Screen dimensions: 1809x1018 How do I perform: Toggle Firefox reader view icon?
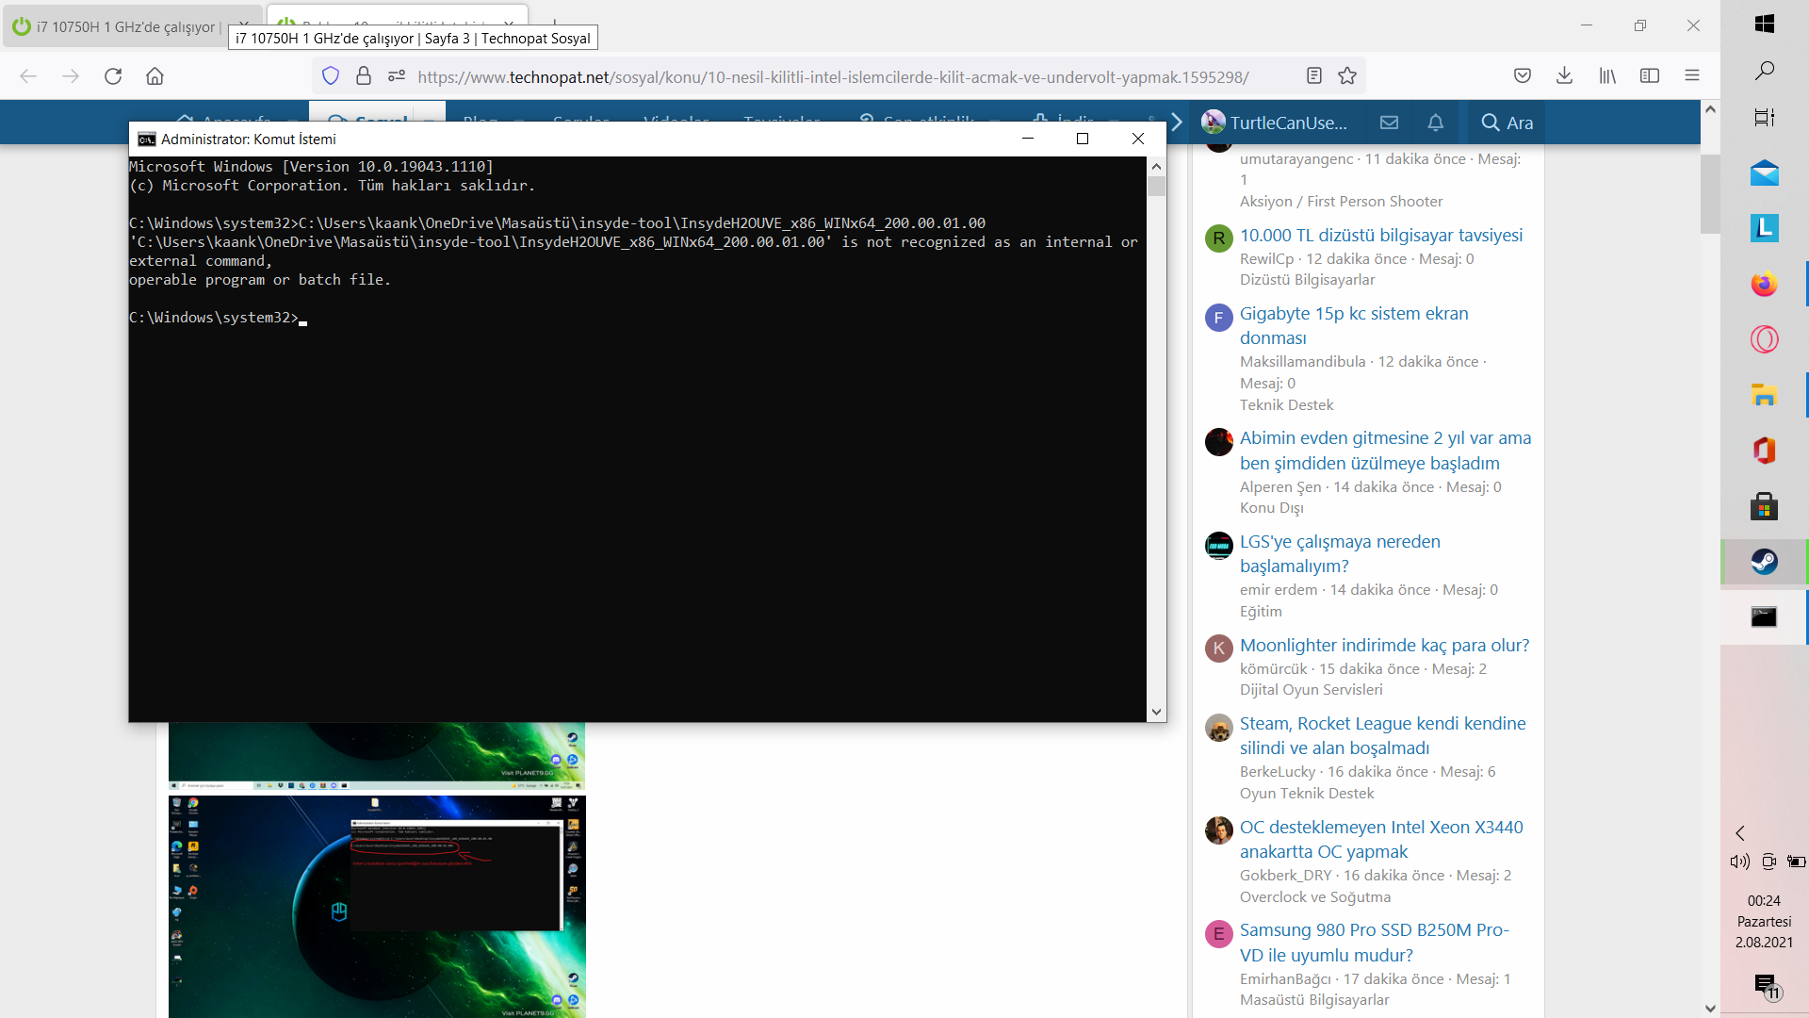click(x=1314, y=76)
